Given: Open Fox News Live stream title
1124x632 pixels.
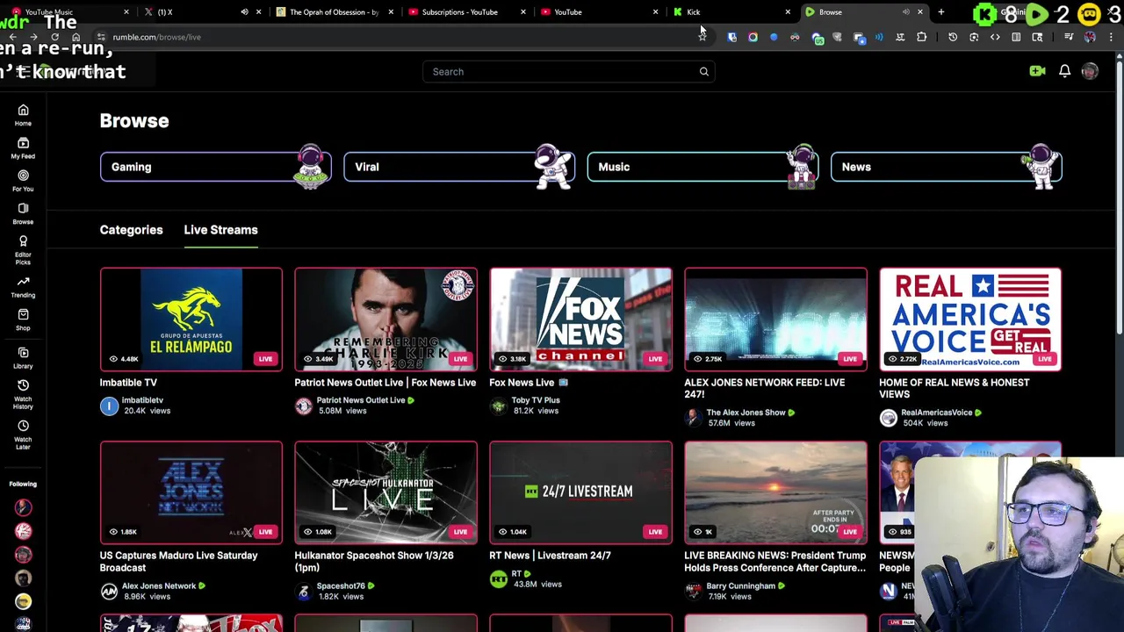Looking at the screenshot, I should (x=529, y=383).
